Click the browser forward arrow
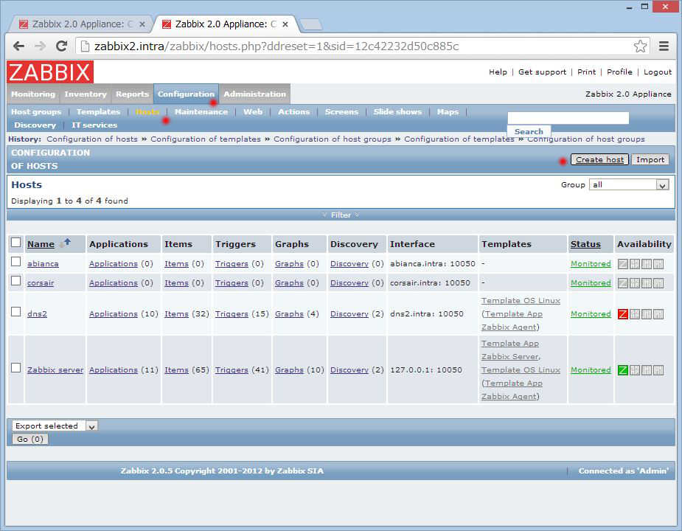The image size is (682, 531). coord(40,46)
